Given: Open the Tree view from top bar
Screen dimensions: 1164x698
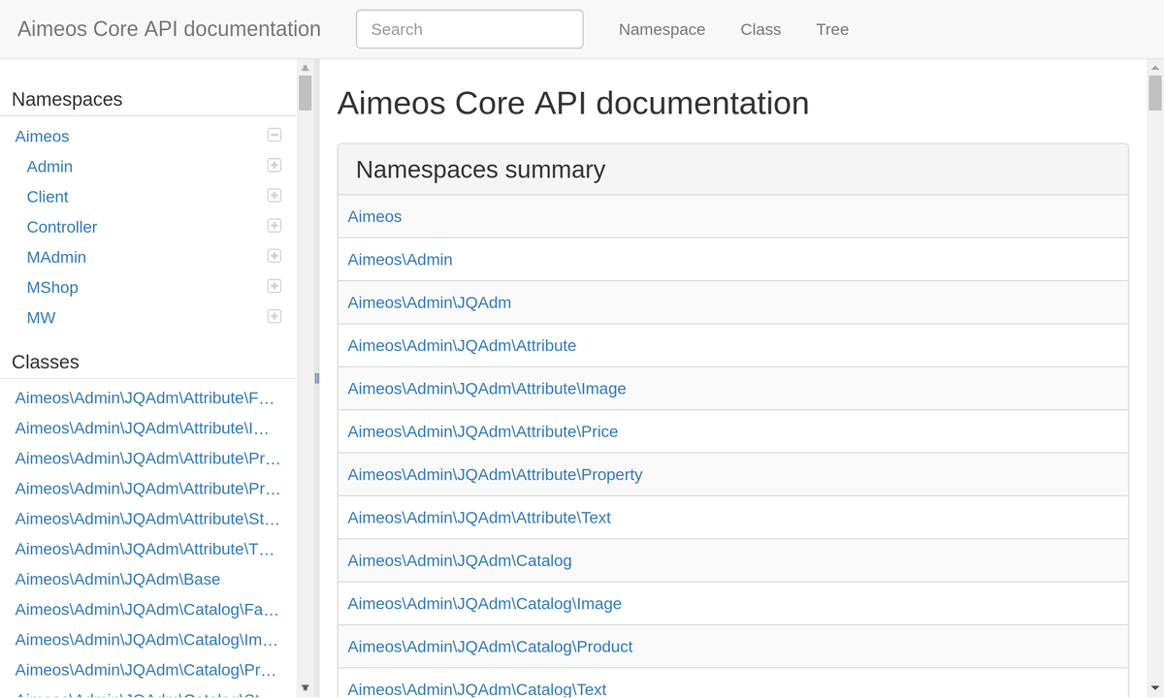Looking at the screenshot, I should coord(832,29).
